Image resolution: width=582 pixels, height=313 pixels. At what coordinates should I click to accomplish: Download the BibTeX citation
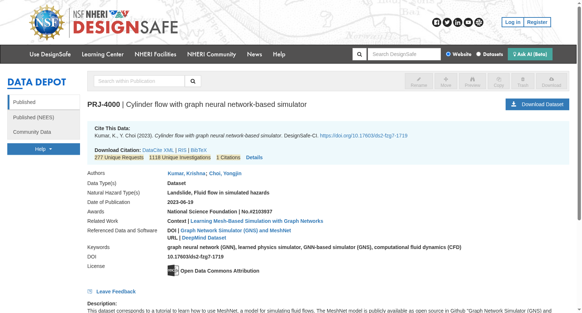(x=199, y=150)
